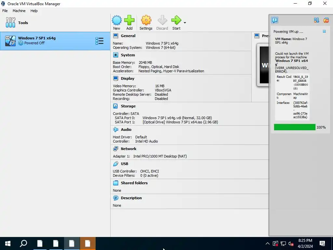Click the Powered Off status text
The image size is (333, 250).
point(34,43)
